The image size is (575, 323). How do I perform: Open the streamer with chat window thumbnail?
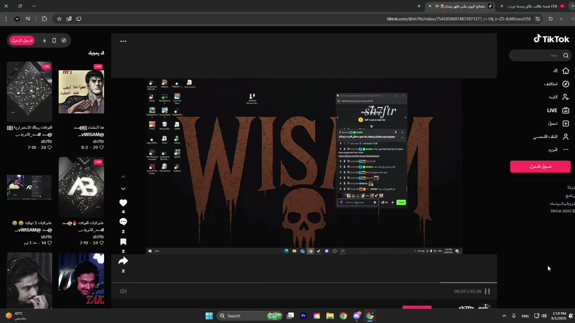[29, 187]
